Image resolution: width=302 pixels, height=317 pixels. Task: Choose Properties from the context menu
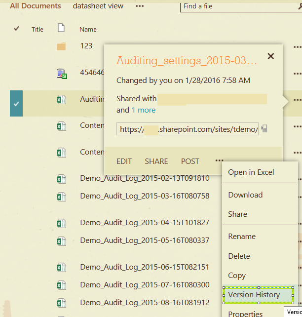pyautogui.click(x=245, y=314)
